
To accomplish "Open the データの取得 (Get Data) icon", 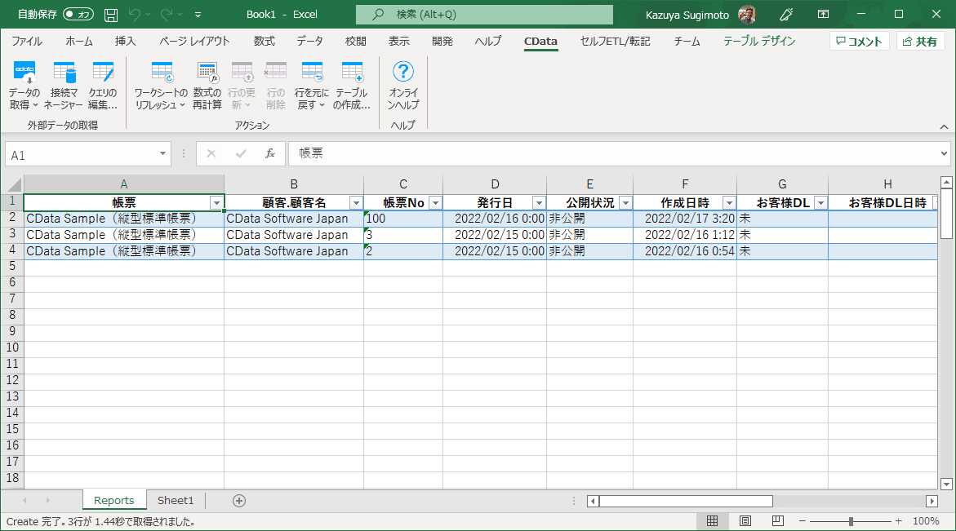I will [x=24, y=73].
